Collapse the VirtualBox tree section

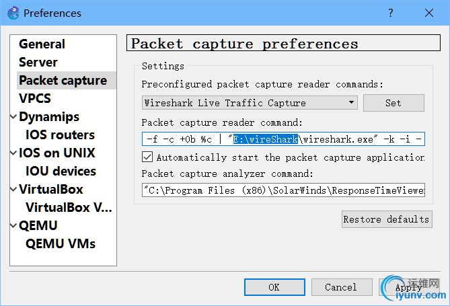point(13,190)
